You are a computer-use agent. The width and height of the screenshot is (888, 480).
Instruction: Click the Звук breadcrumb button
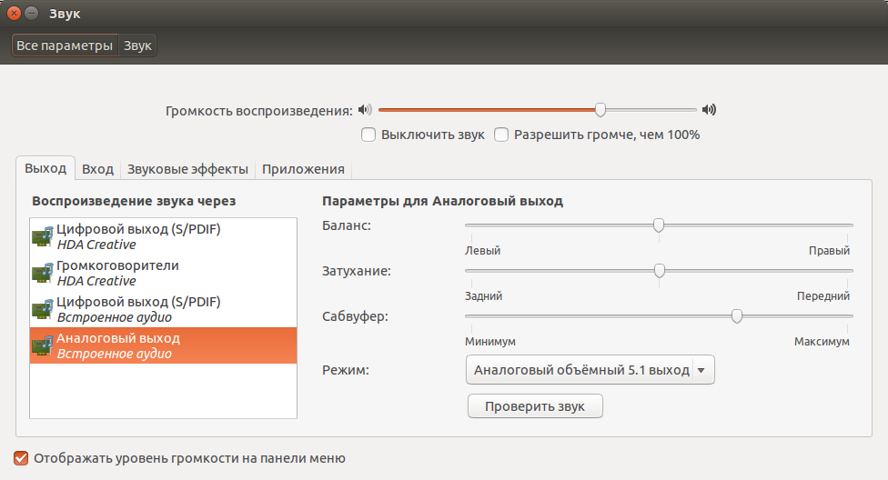click(x=137, y=45)
